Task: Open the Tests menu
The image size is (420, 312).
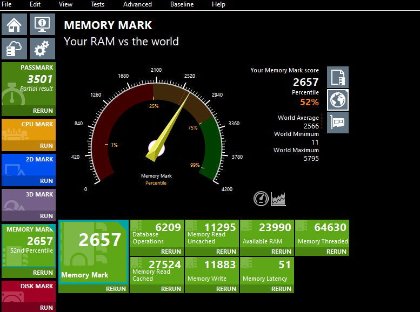Action: click(97, 4)
